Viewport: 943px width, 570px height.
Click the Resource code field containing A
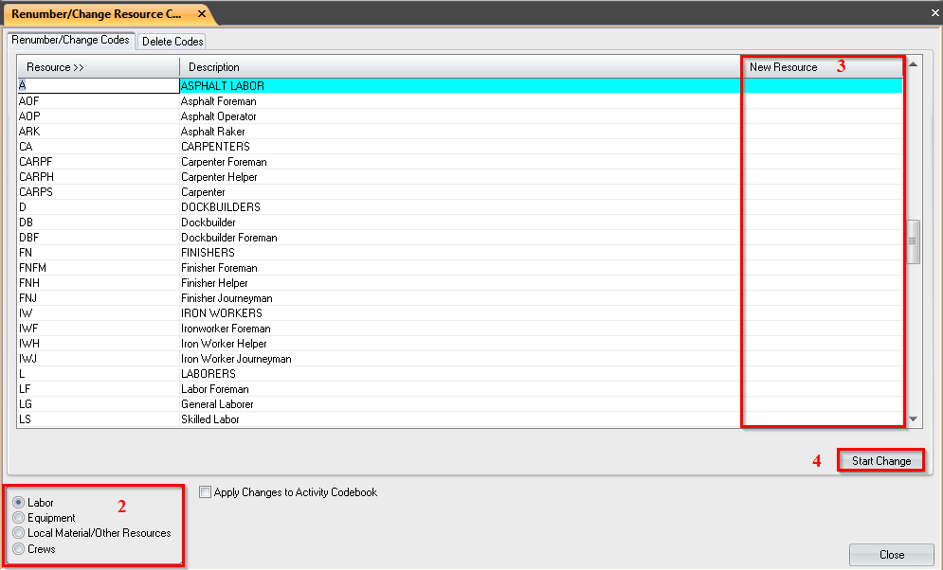tap(99, 85)
